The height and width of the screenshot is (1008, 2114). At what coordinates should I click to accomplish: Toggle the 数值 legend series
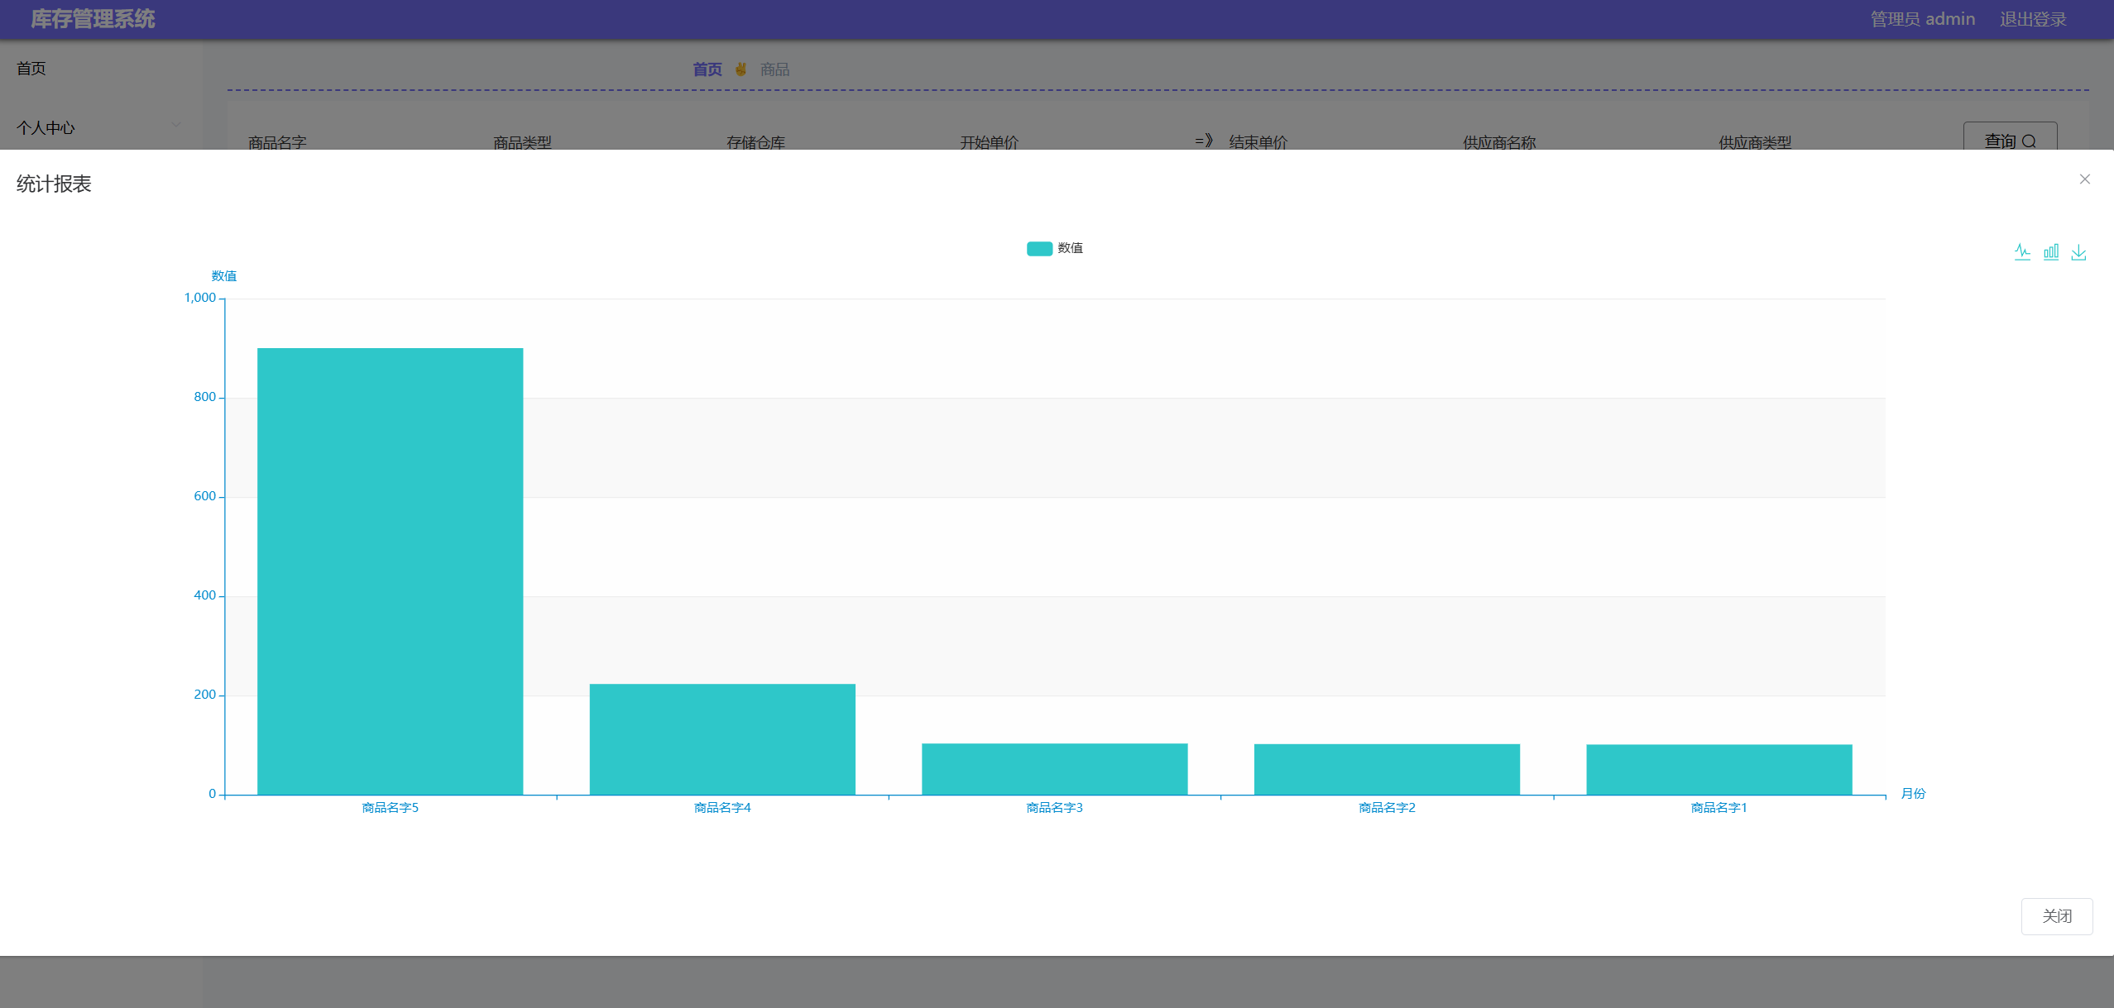point(1069,248)
